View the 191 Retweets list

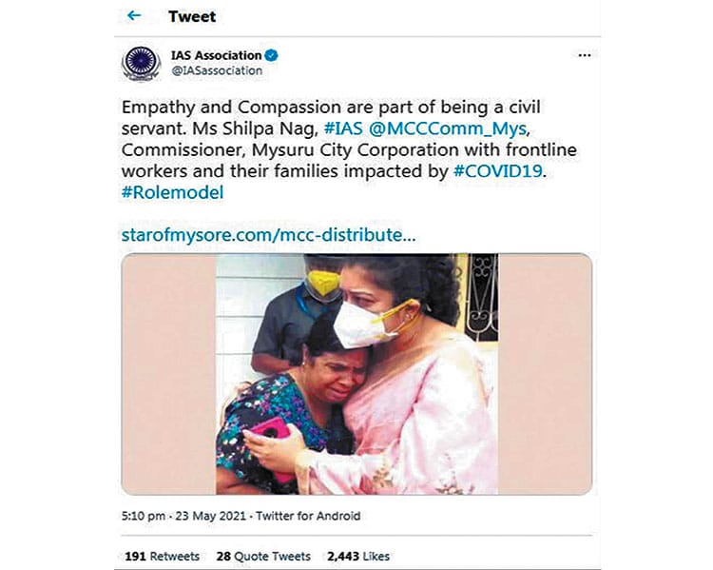pyautogui.click(x=162, y=556)
